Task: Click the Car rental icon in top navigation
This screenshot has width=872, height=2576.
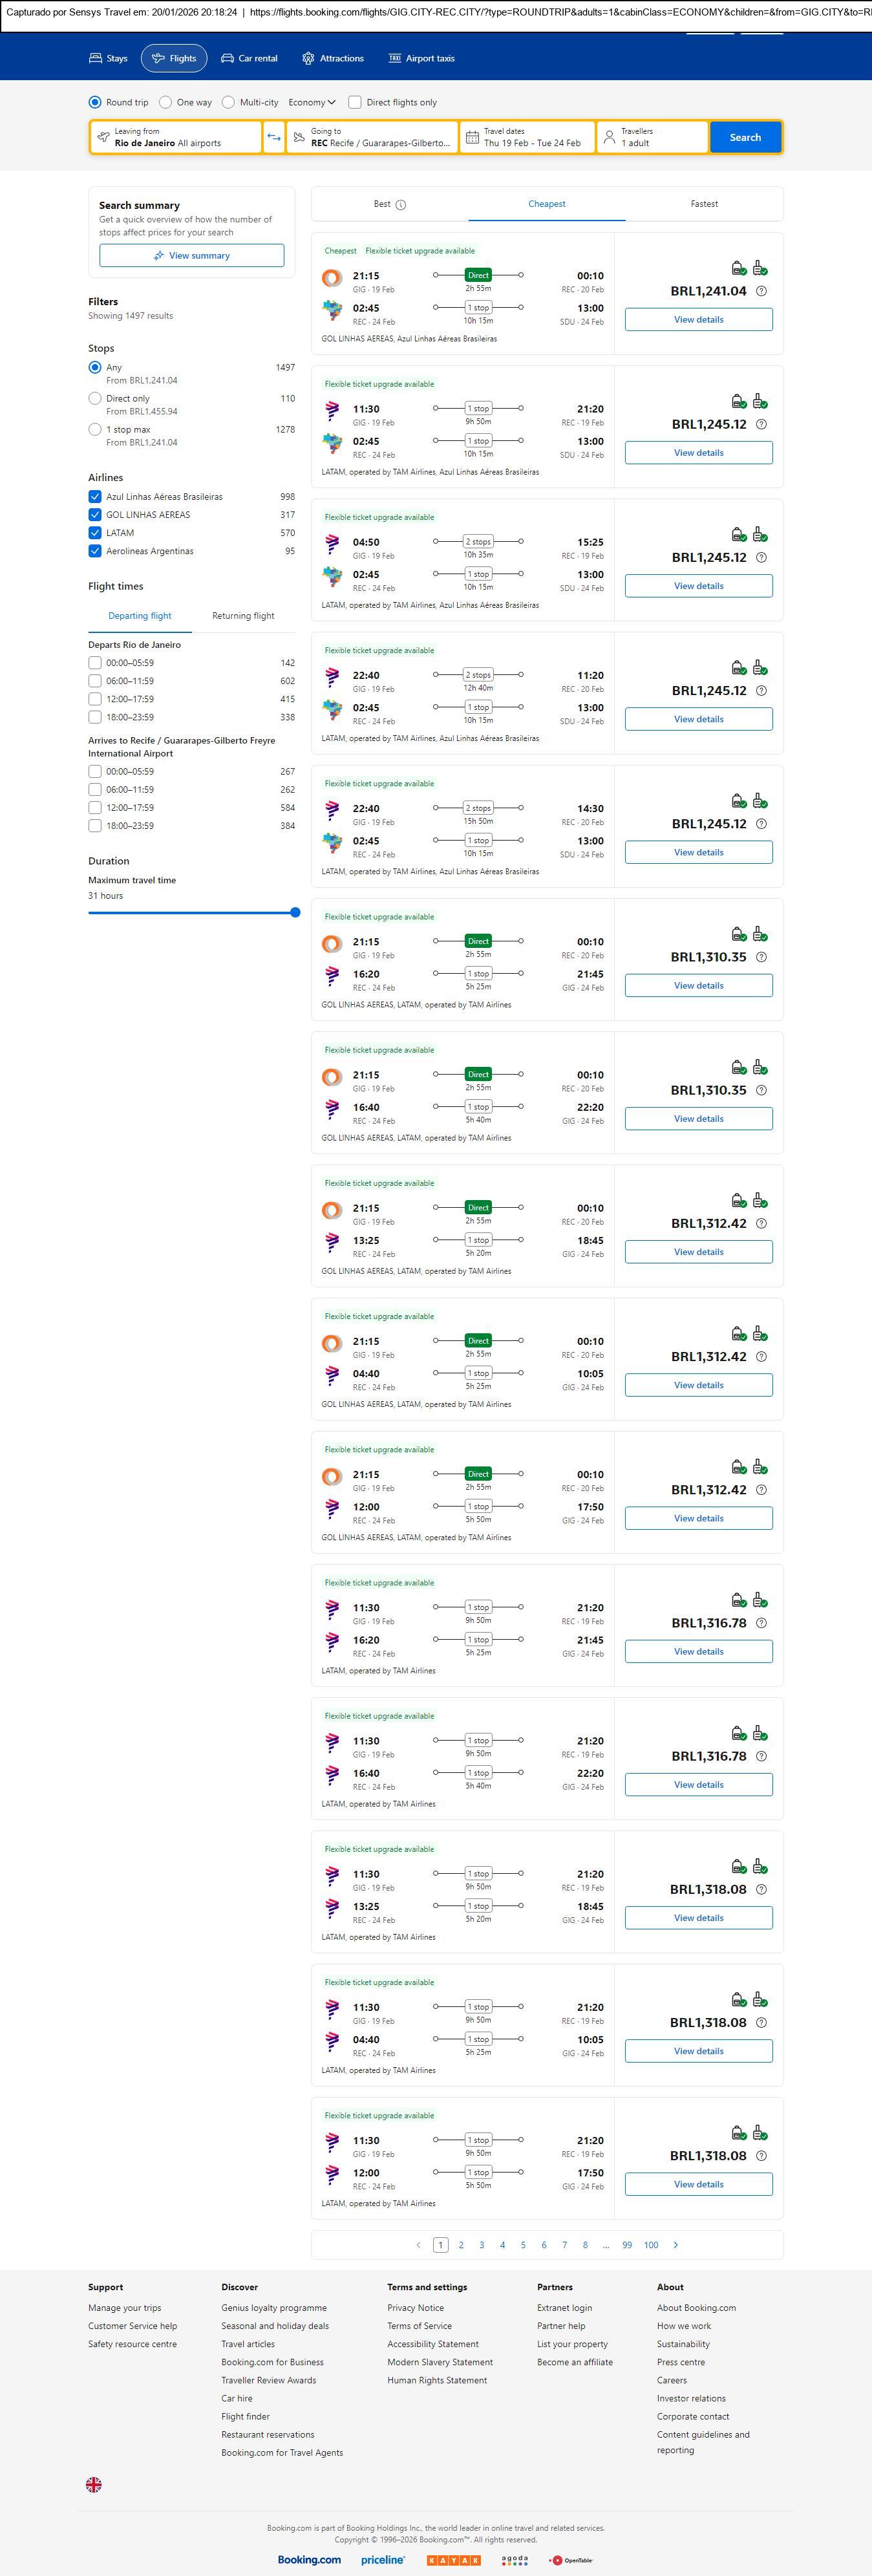Action: pyautogui.click(x=228, y=58)
